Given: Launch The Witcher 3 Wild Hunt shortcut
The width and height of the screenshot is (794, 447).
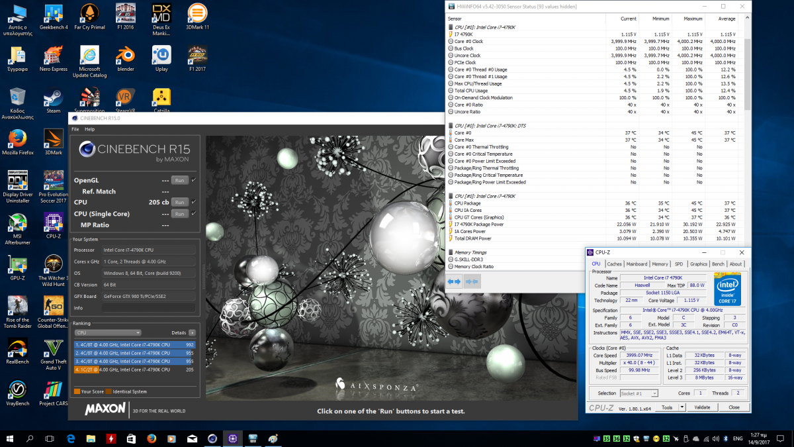Looking at the screenshot, I should (53, 271).
